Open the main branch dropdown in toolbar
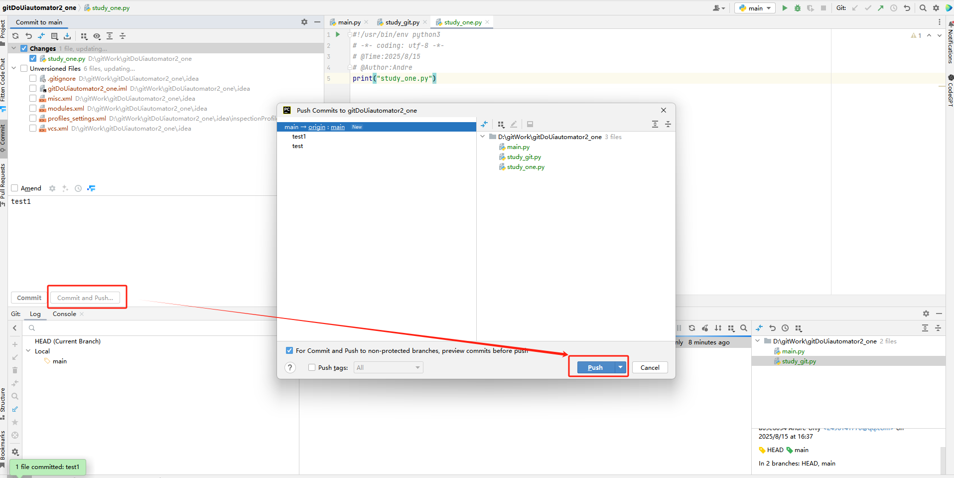Image resolution: width=954 pixels, height=478 pixels. pyautogui.click(x=754, y=8)
